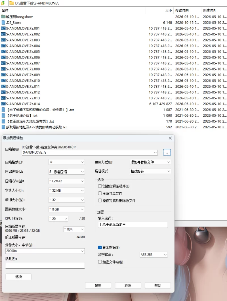Check 操作完成后删除源文件 option

coord(100,200)
